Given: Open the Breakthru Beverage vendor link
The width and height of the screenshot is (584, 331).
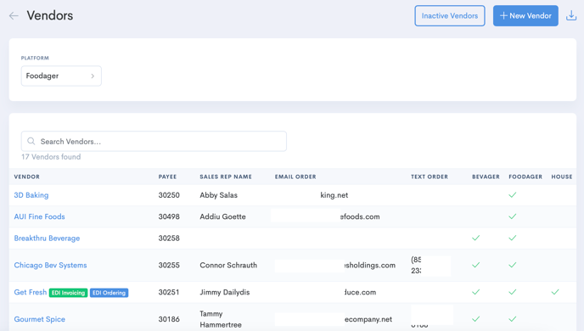Looking at the screenshot, I should tap(47, 238).
